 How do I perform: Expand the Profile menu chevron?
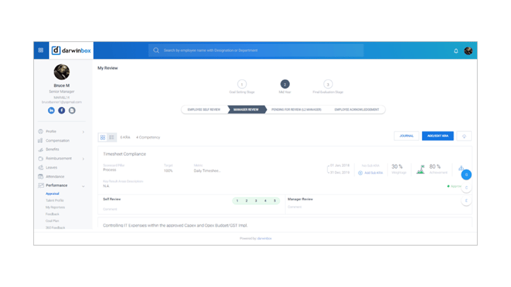pos(84,132)
